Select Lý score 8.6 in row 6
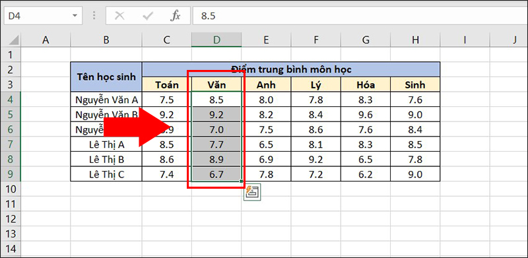 pyautogui.click(x=316, y=129)
